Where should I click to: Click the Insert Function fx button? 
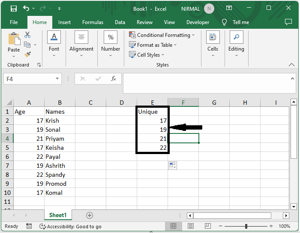tap(114, 79)
